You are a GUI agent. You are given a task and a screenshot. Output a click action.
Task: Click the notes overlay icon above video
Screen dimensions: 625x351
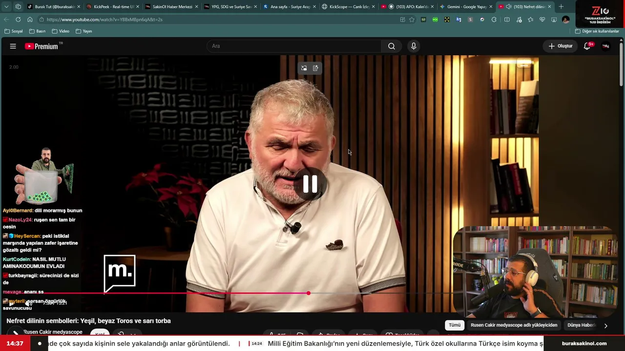[x=315, y=68]
